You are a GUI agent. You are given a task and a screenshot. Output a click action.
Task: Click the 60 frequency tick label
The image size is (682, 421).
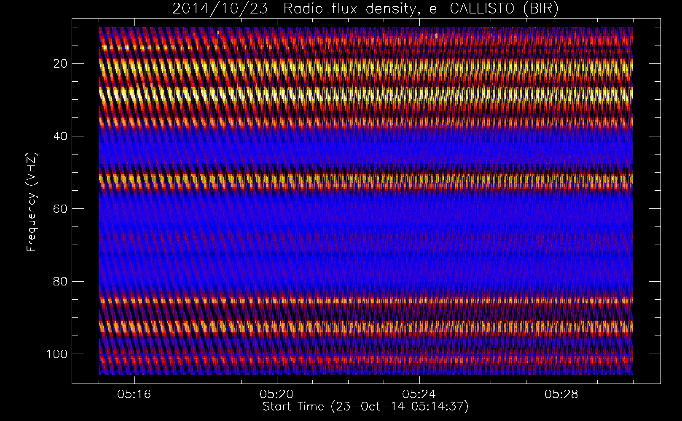point(60,208)
